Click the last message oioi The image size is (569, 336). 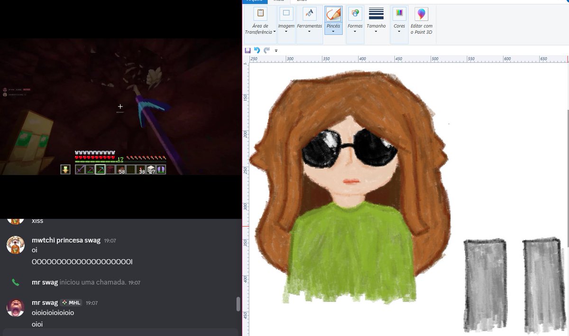click(37, 325)
